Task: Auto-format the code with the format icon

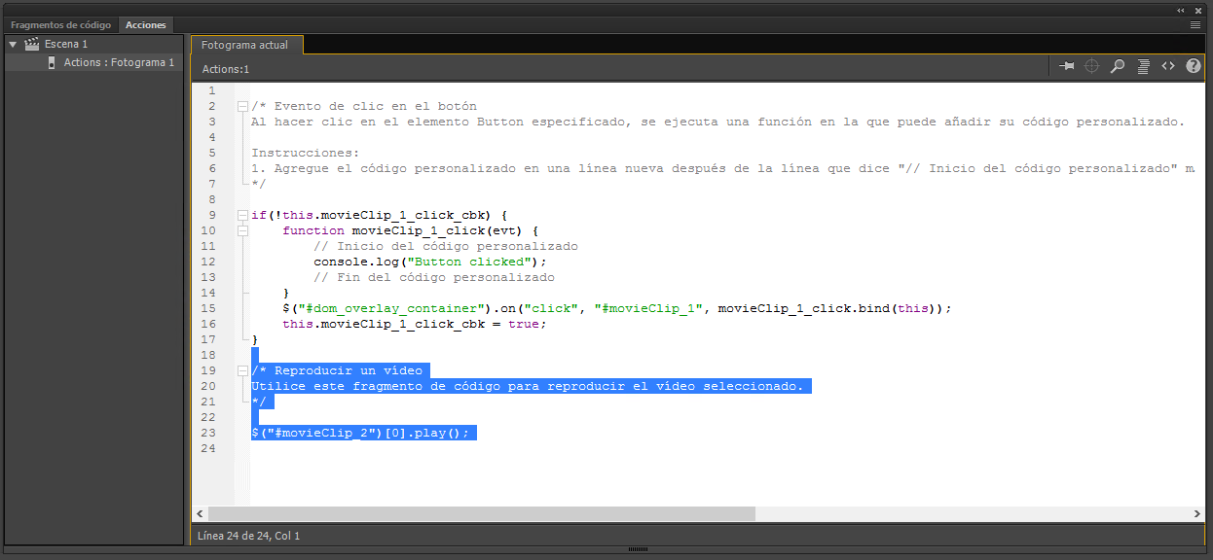Action: click(x=1142, y=66)
